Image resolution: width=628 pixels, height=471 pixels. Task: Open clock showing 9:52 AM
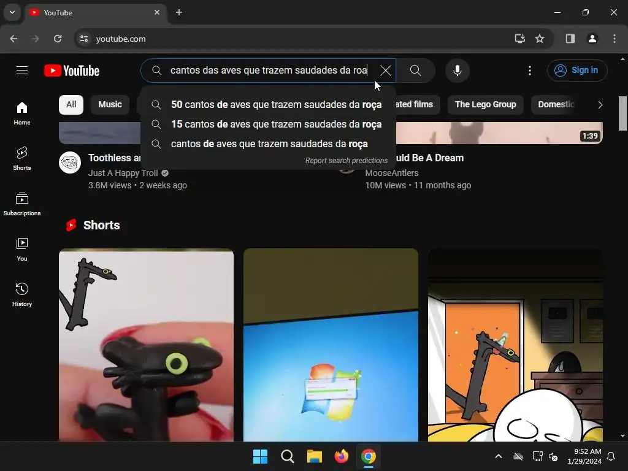pos(584,456)
